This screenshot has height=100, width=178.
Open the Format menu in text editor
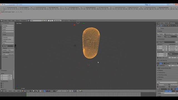[x=18, y=21]
